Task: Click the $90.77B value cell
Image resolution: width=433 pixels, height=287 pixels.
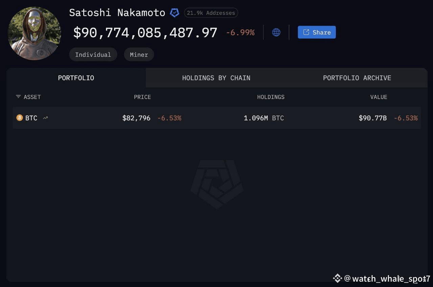Action: [x=373, y=118]
